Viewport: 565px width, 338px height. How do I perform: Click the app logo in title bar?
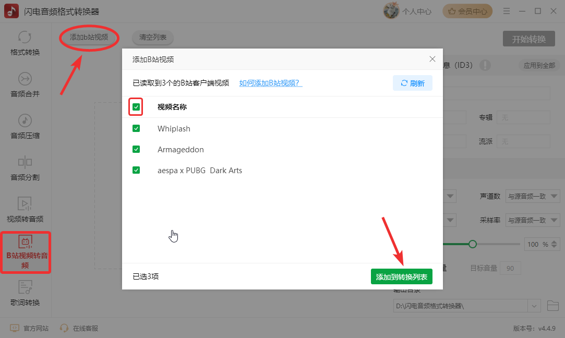(x=11, y=11)
